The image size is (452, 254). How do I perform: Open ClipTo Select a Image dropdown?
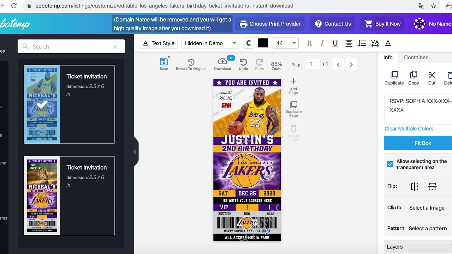427,208
